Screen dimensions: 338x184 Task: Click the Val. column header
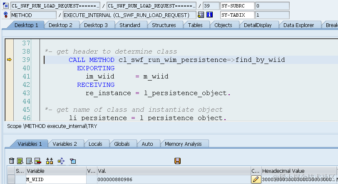(x=174, y=171)
